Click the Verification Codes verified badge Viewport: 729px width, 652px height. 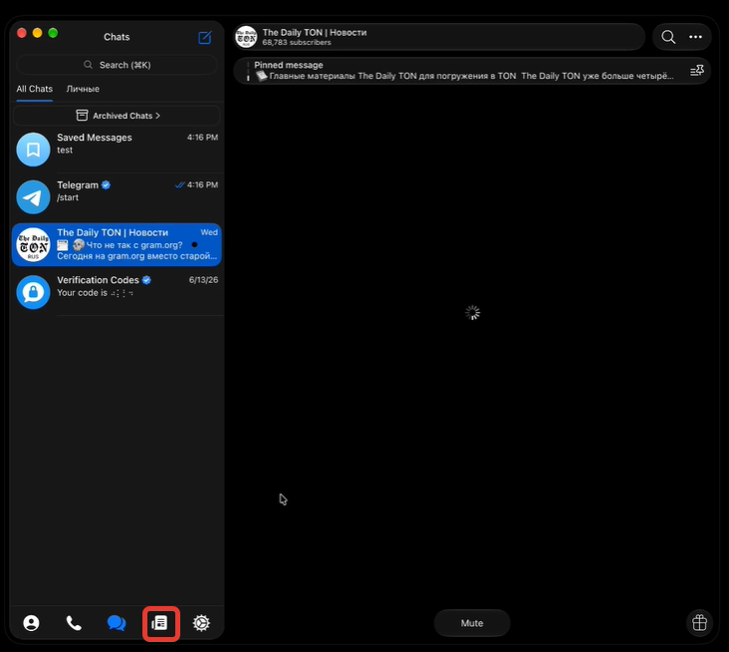[147, 280]
